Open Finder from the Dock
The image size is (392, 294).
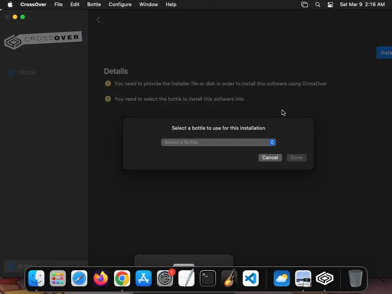point(36,278)
